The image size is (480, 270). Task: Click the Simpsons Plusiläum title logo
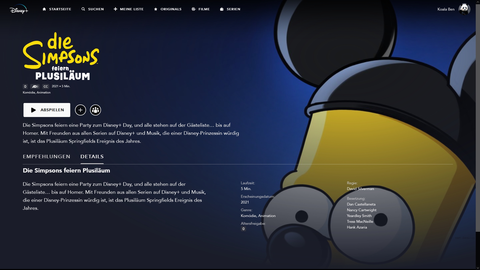[x=61, y=56]
